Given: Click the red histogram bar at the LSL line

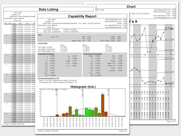Looking at the screenshot, I should 57,115.
